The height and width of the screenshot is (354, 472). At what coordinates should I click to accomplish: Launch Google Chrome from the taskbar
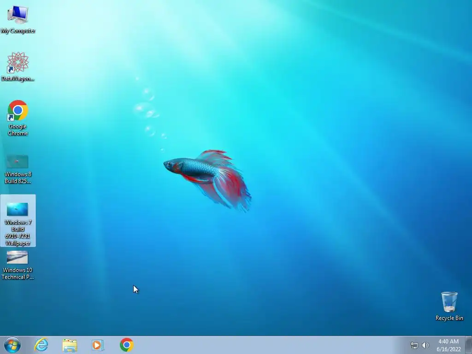pos(126,345)
